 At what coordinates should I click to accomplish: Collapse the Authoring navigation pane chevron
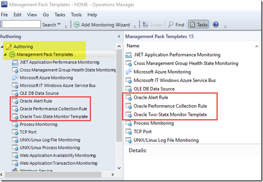[x=119, y=37]
